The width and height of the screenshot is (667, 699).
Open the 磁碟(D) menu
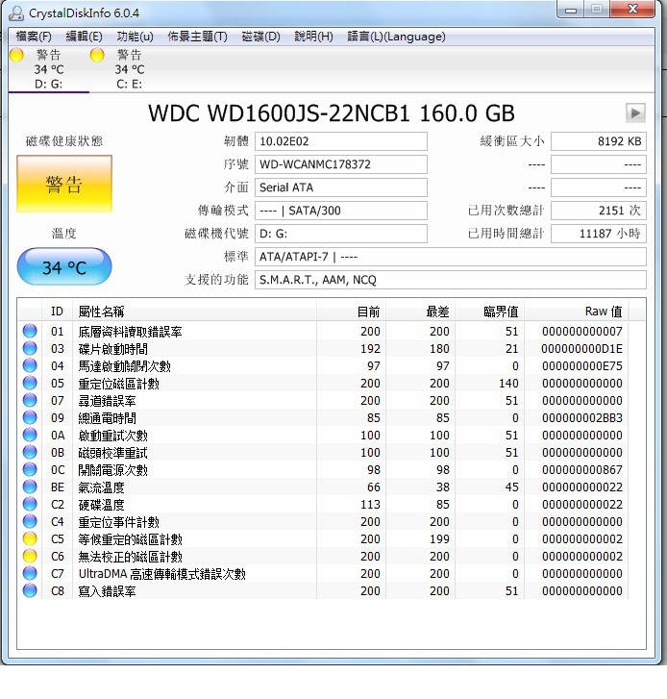tap(260, 37)
